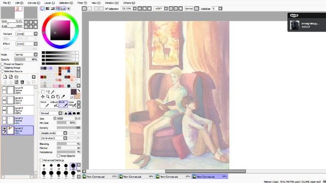Select the magic wand tool
The image size is (326, 183).
[x=53, y=91]
